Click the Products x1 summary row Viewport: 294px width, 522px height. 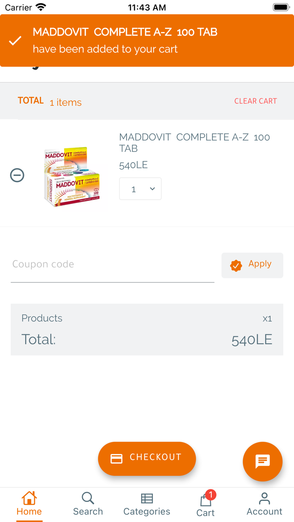(x=147, y=318)
